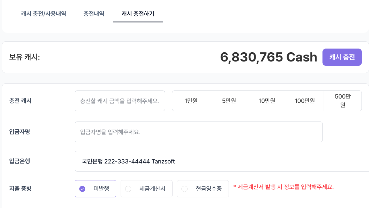Switch to the 캐시 충전/사용내역 tab
369x208 pixels.
coord(43,14)
